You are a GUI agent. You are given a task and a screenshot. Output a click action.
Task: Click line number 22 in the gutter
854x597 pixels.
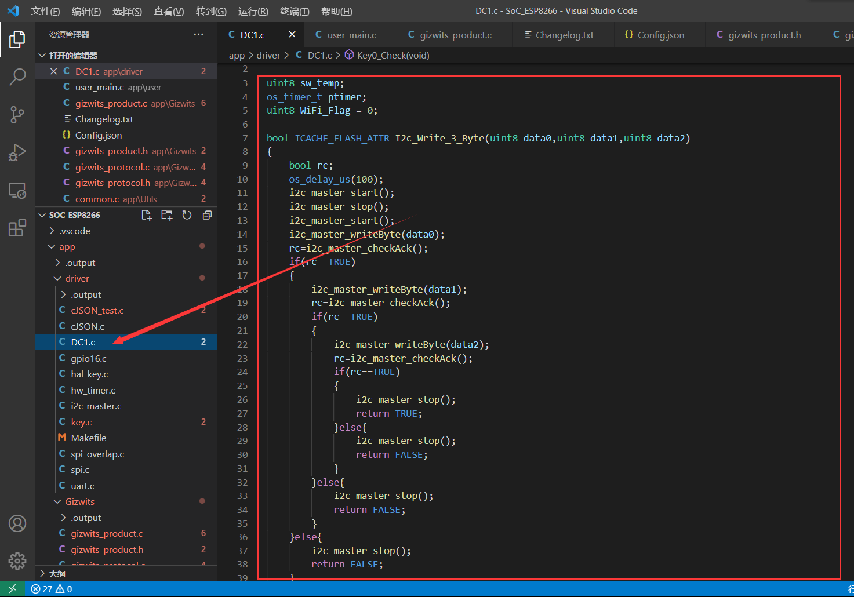[242, 344]
